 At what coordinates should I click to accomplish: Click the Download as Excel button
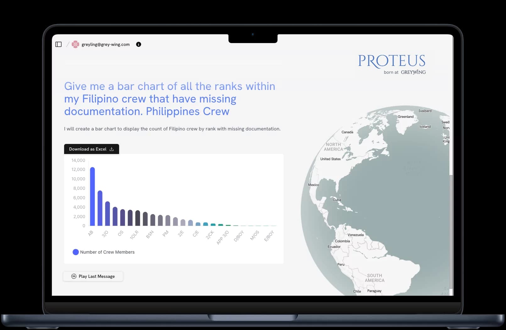coord(91,149)
